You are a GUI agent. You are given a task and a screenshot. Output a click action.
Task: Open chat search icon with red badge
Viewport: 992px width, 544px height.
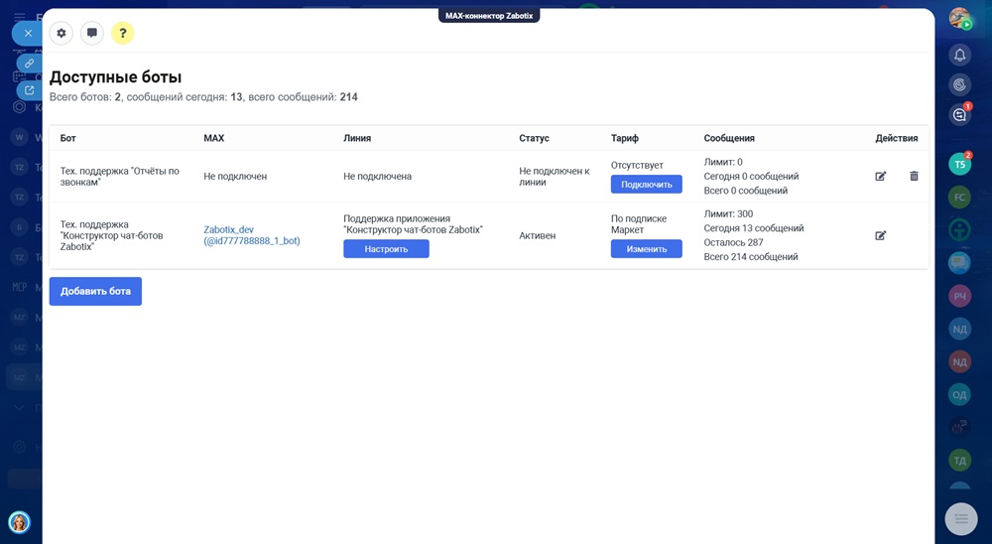pyautogui.click(x=959, y=114)
